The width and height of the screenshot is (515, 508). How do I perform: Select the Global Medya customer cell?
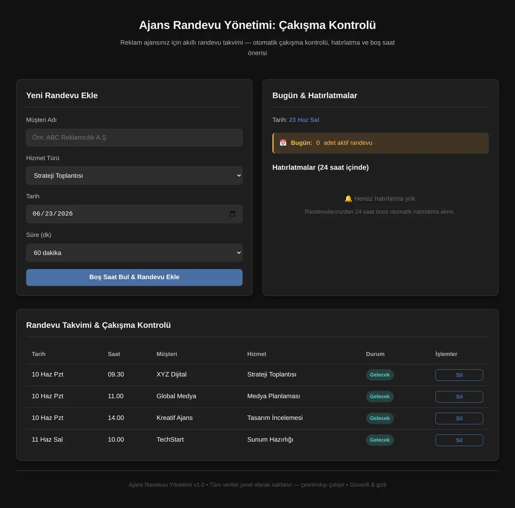click(176, 396)
